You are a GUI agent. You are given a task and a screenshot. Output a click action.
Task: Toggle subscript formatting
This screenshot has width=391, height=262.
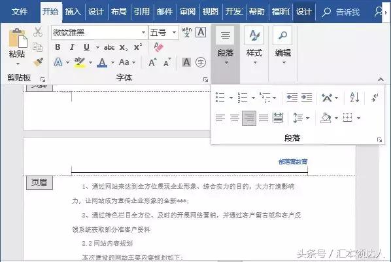pyautogui.click(x=124, y=47)
